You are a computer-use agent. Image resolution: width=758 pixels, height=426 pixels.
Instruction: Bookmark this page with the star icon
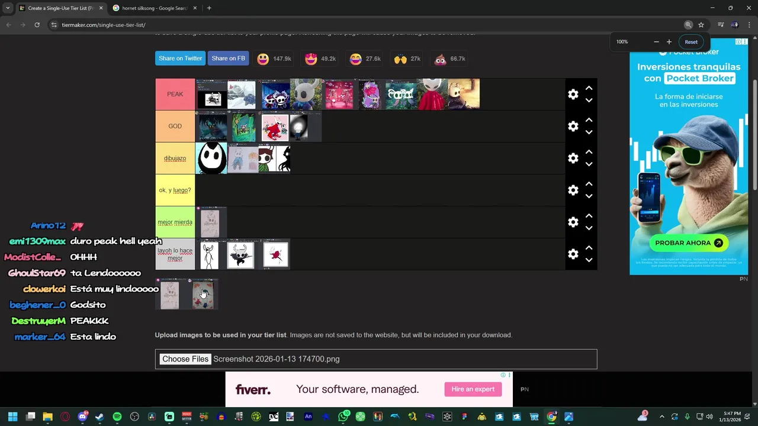coord(701,25)
